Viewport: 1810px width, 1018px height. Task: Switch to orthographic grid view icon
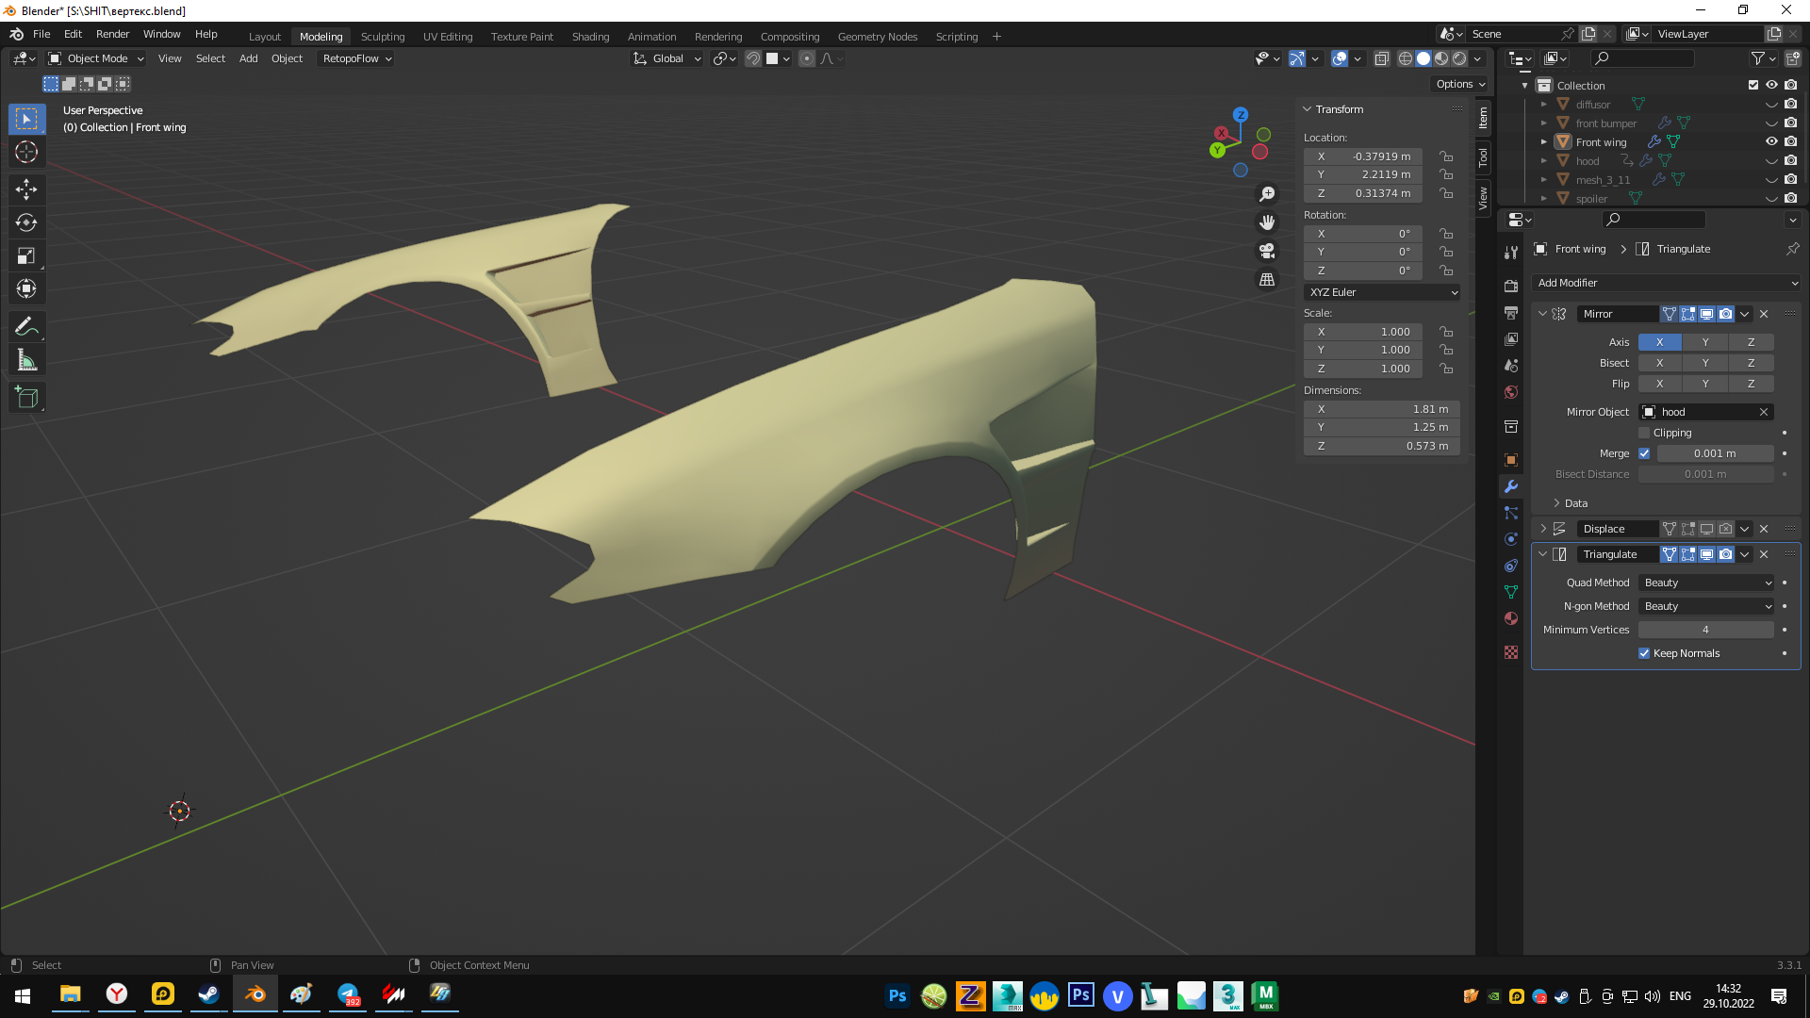[x=1267, y=280]
